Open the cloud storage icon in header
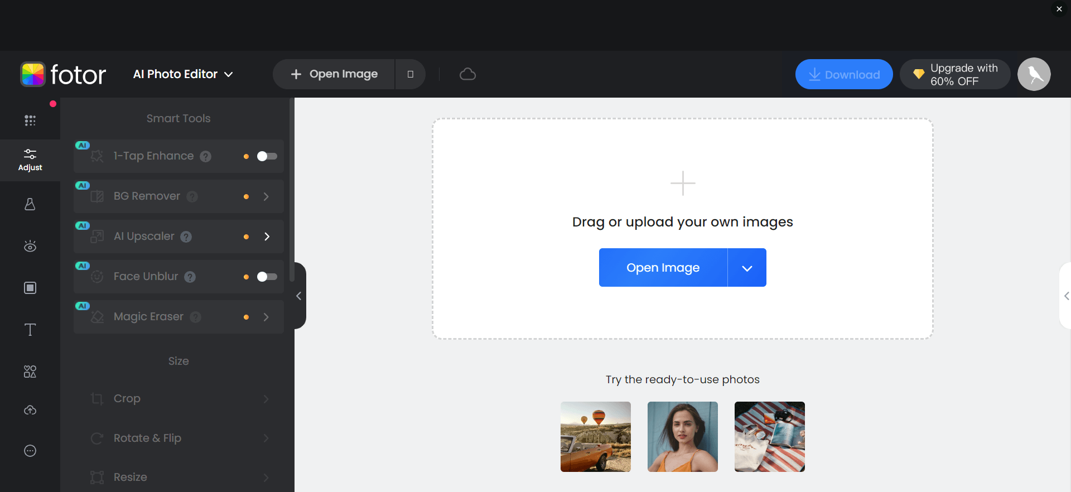This screenshot has height=492, width=1071. (467, 74)
